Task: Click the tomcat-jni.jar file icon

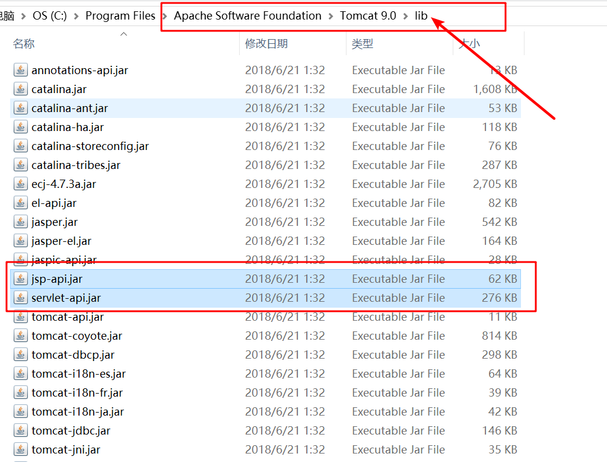Action: tap(21, 449)
